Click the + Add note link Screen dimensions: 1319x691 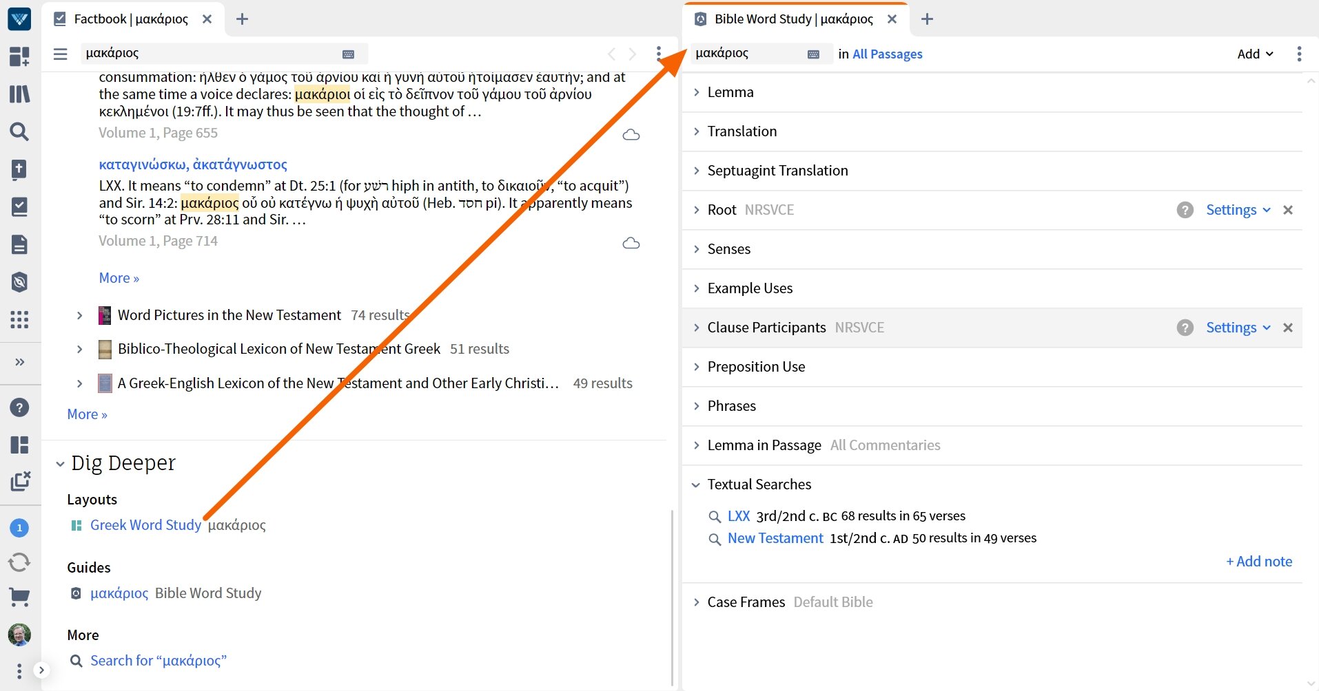tap(1259, 562)
